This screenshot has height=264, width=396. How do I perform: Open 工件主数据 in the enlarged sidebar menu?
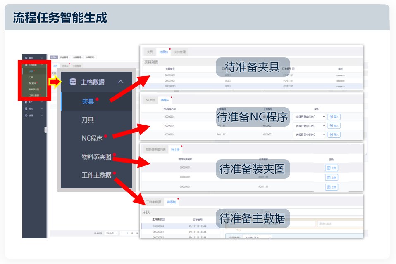pos(96,175)
